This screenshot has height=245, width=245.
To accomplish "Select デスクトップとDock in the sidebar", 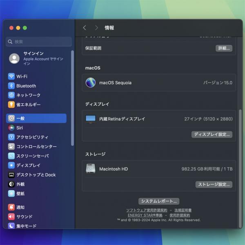I will [x=36, y=175].
